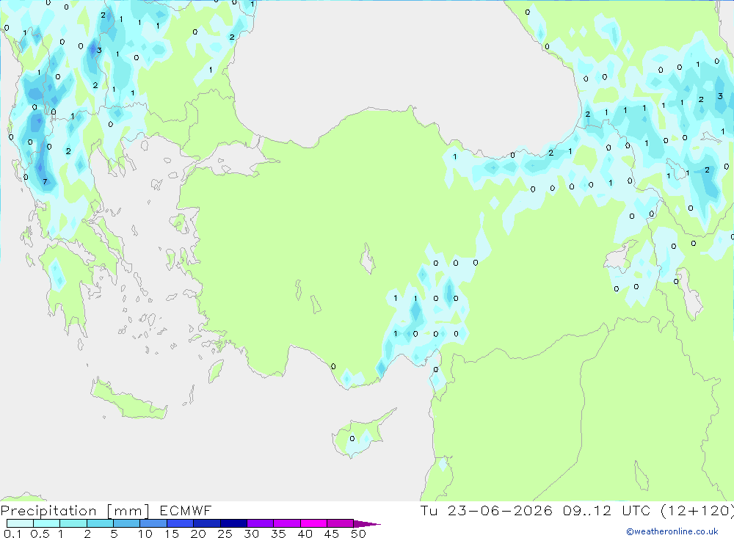734x538 pixels.
Task: Click the '0.1' legend scale label
Action: pos(12,534)
